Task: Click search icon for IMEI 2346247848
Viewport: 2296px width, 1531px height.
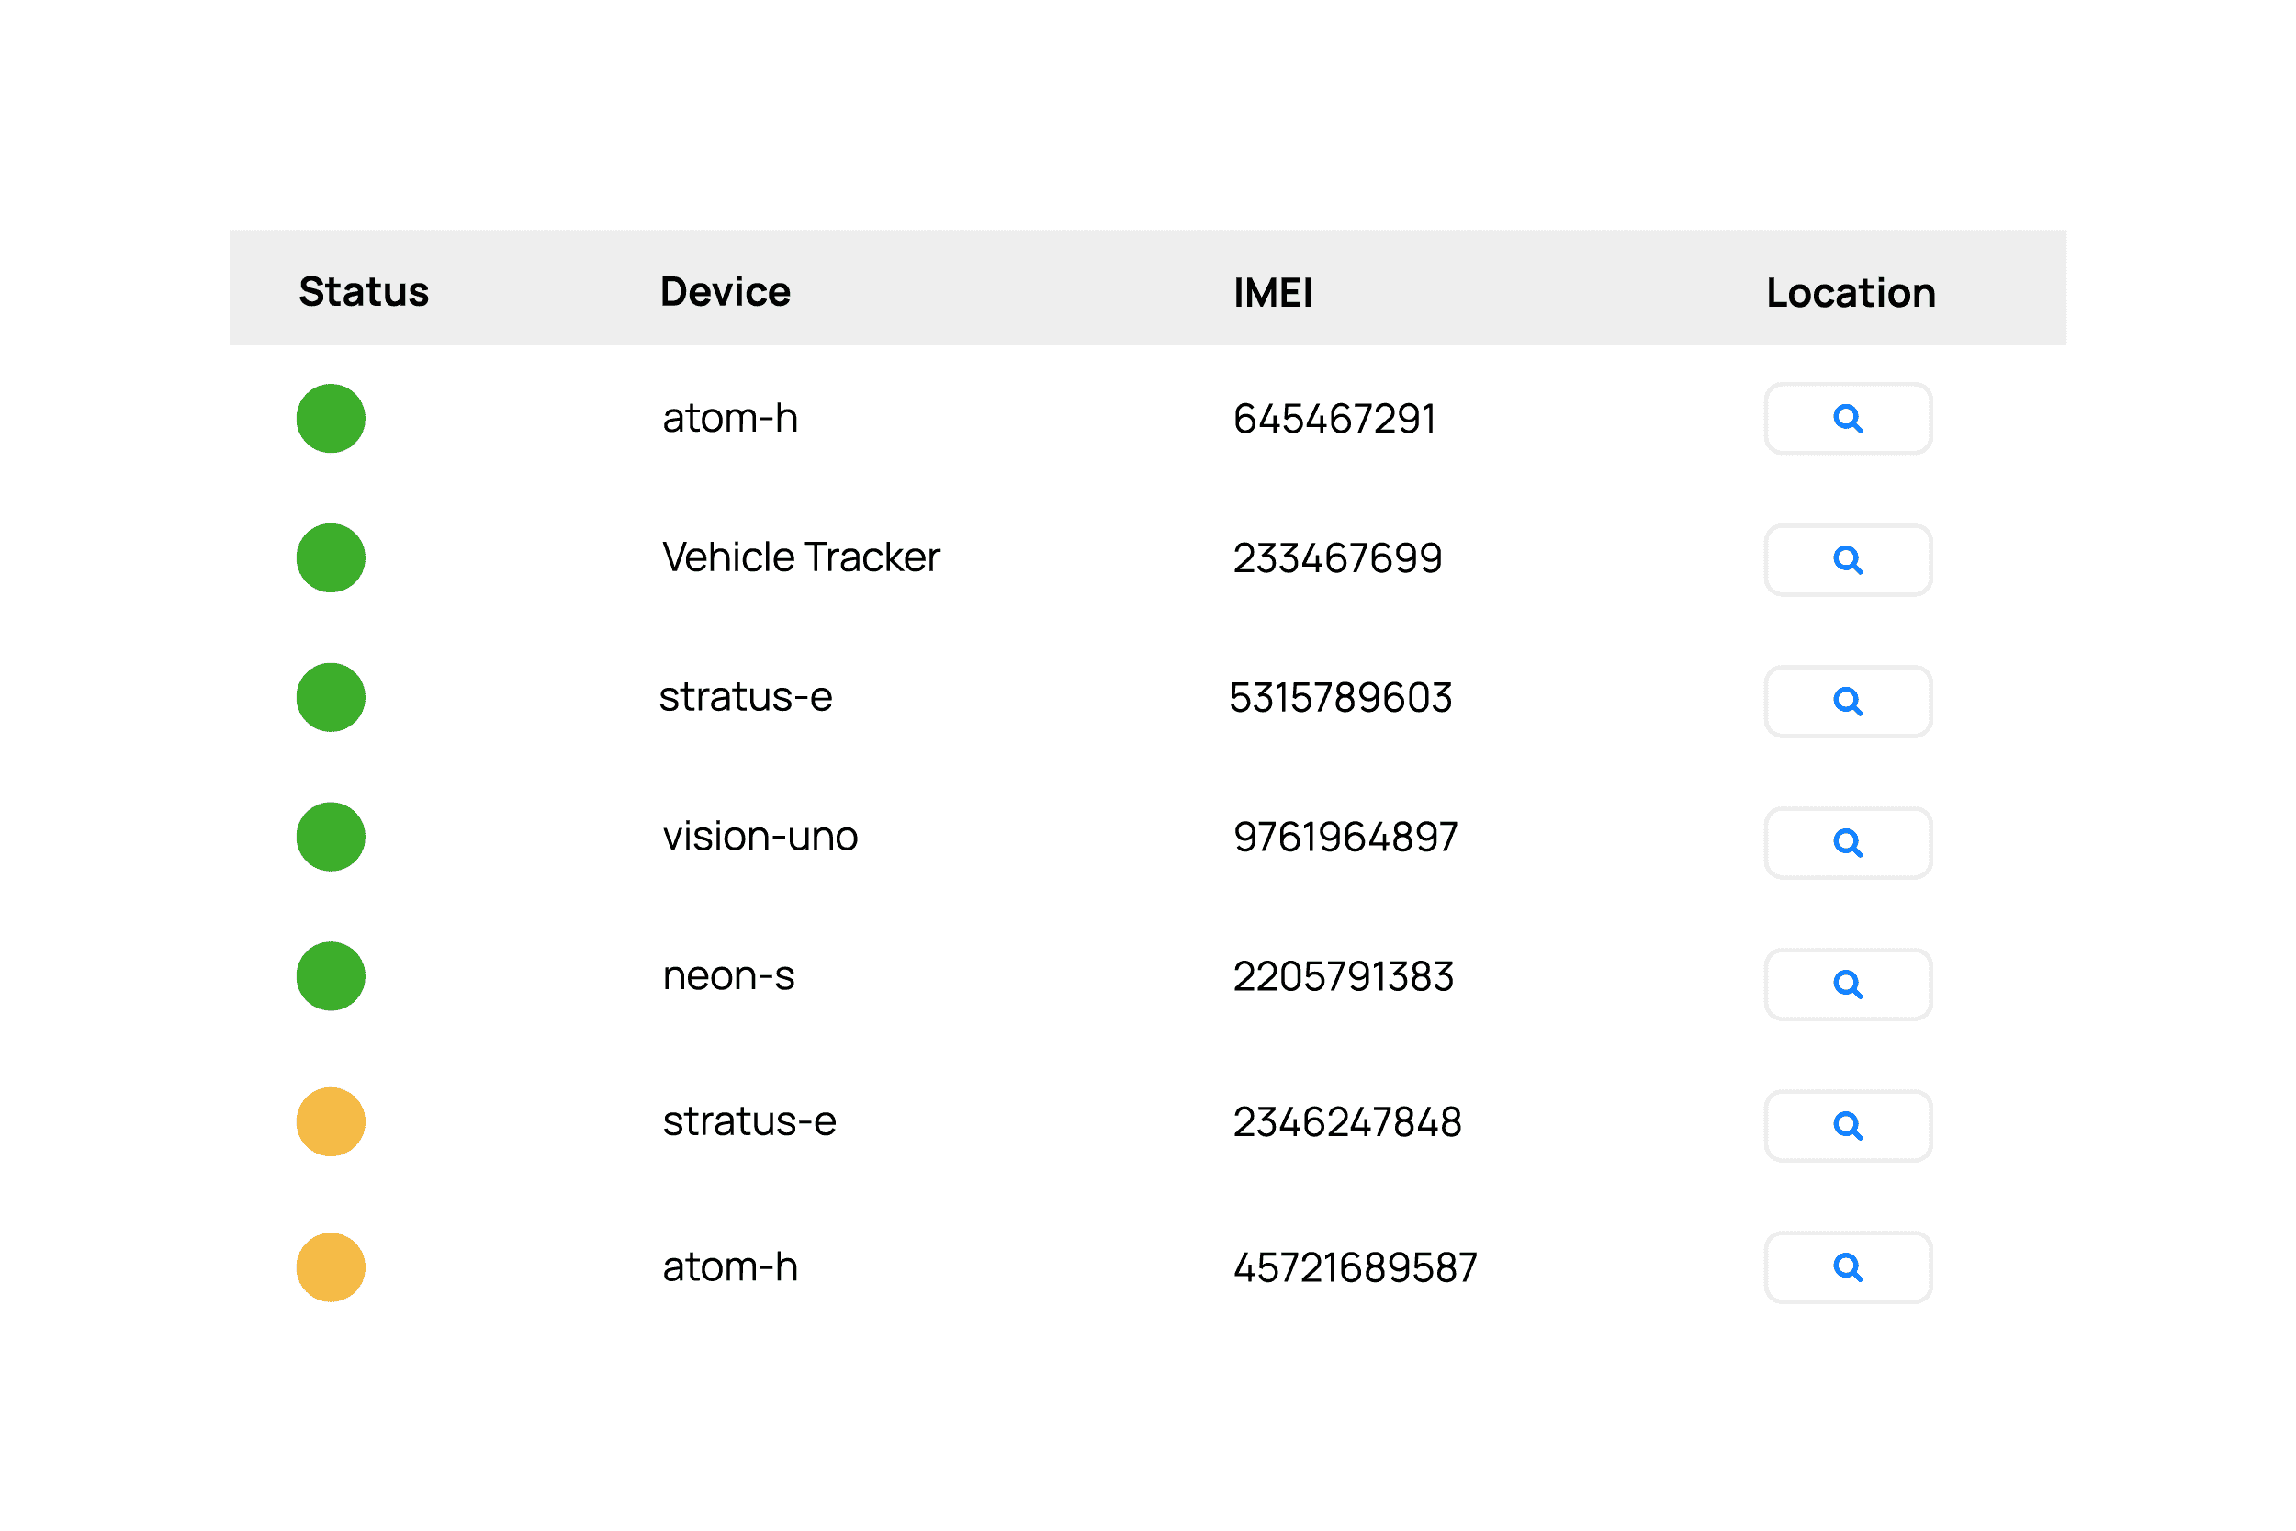Action: point(1847,1126)
